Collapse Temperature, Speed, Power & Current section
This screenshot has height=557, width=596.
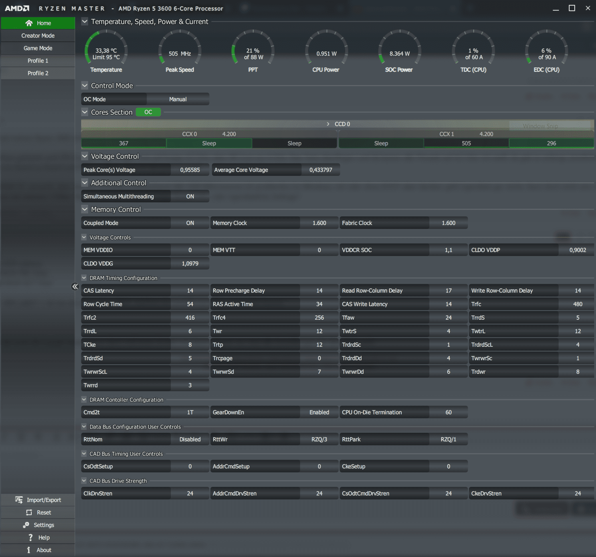[x=85, y=21]
